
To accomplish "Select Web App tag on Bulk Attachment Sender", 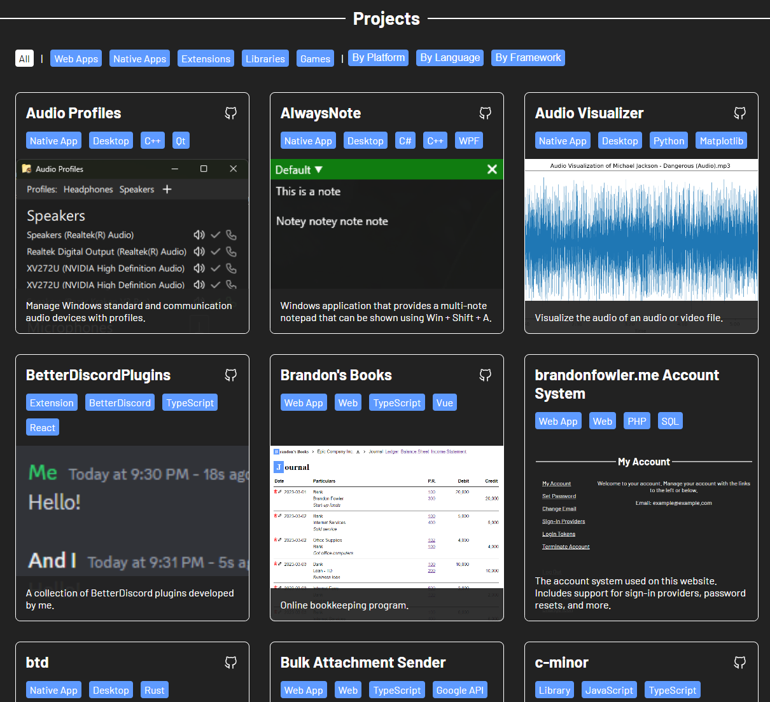I will [304, 690].
